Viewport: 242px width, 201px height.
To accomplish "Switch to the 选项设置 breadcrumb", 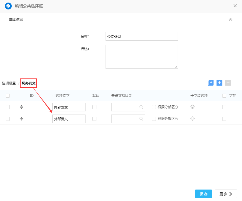I will [x=9, y=83].
